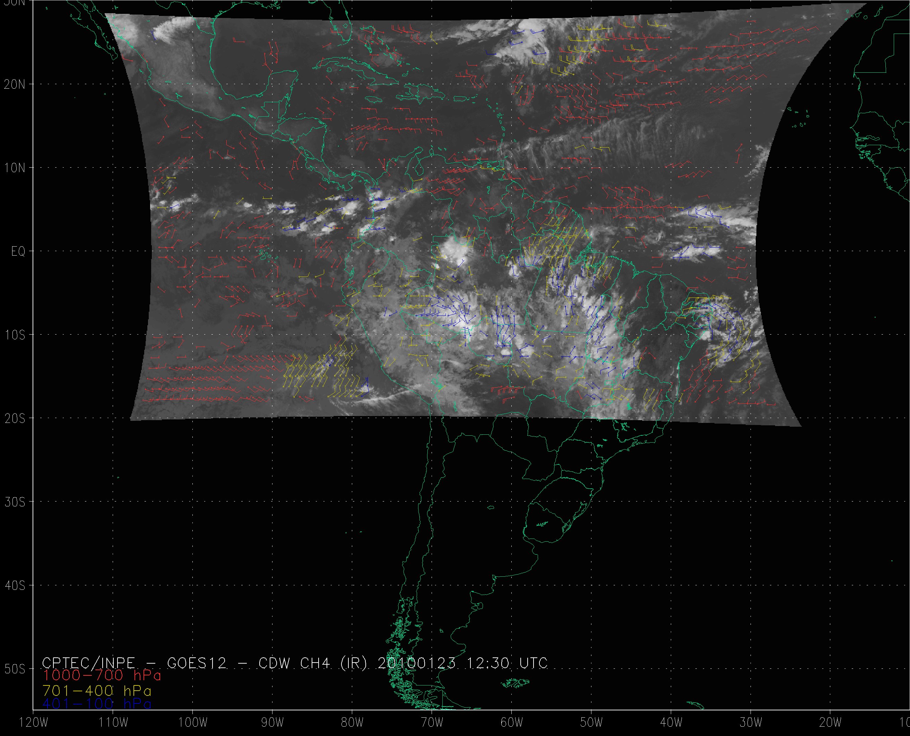This screenshot has width=910, height=736.
Task: Click the 40W longitude axis label
Action: click(x=671, y=723)
